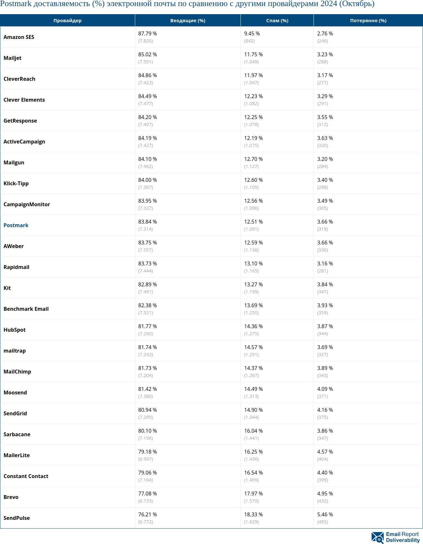The height and width of the screenshot is (544, 423).
Task: Select the SendGrid provider name
Action: 15,413
